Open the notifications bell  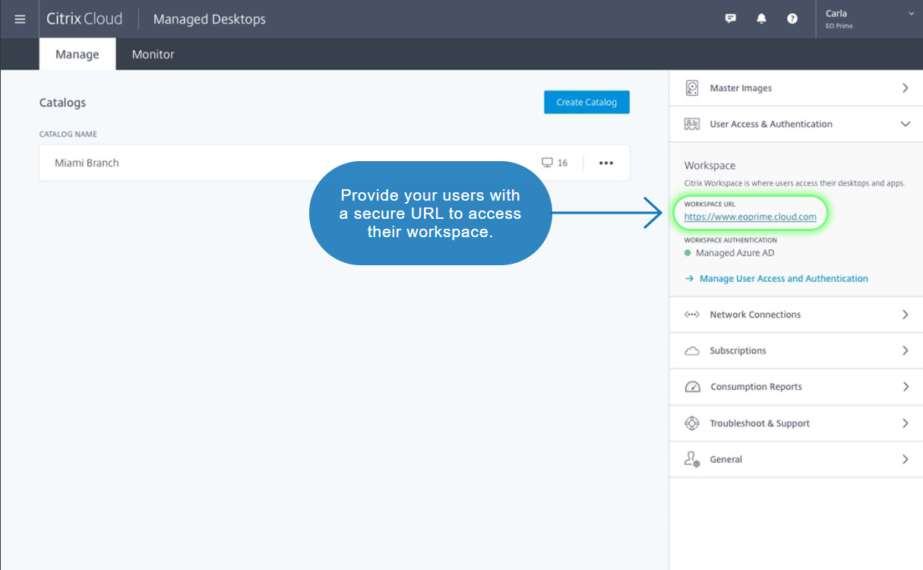761,19
